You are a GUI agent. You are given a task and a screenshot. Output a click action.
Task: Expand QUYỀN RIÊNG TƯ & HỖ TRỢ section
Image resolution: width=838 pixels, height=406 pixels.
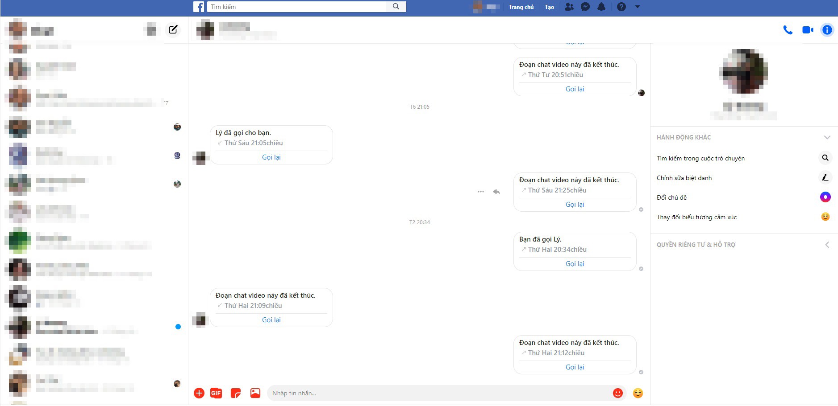tap(827, 245)
